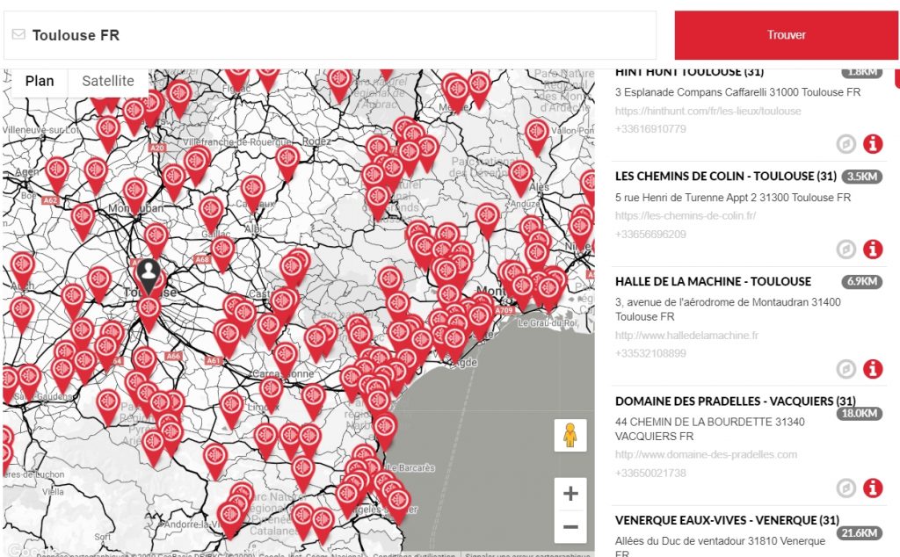
Task: Click address 3, avenue de l'aérodrome de Montaudran
Action: tap(728, 309)
